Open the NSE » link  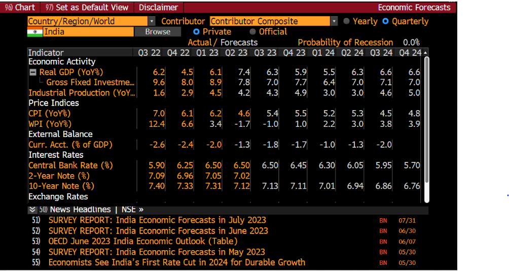pos(132,210)
